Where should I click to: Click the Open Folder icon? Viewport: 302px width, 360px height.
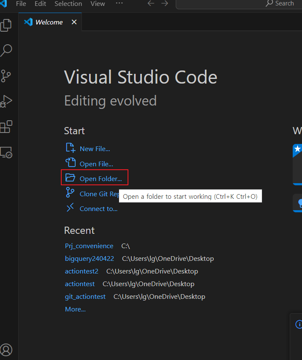coord(70,178)
